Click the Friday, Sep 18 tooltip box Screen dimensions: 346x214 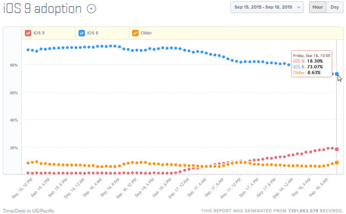coord(311,64)
